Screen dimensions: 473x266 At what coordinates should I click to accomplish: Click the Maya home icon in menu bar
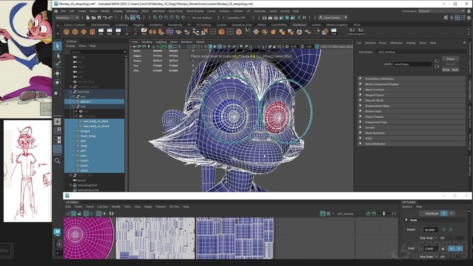coord(56,11)
